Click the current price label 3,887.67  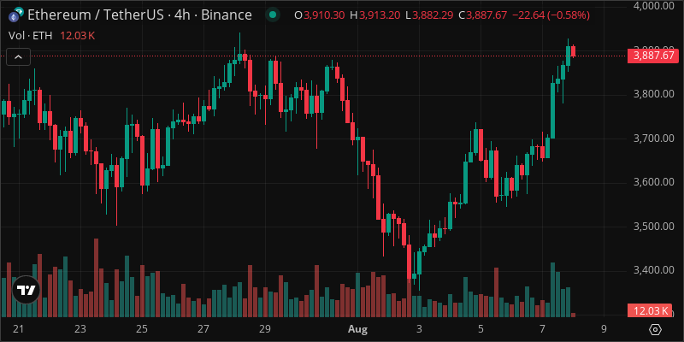[653, 56]
